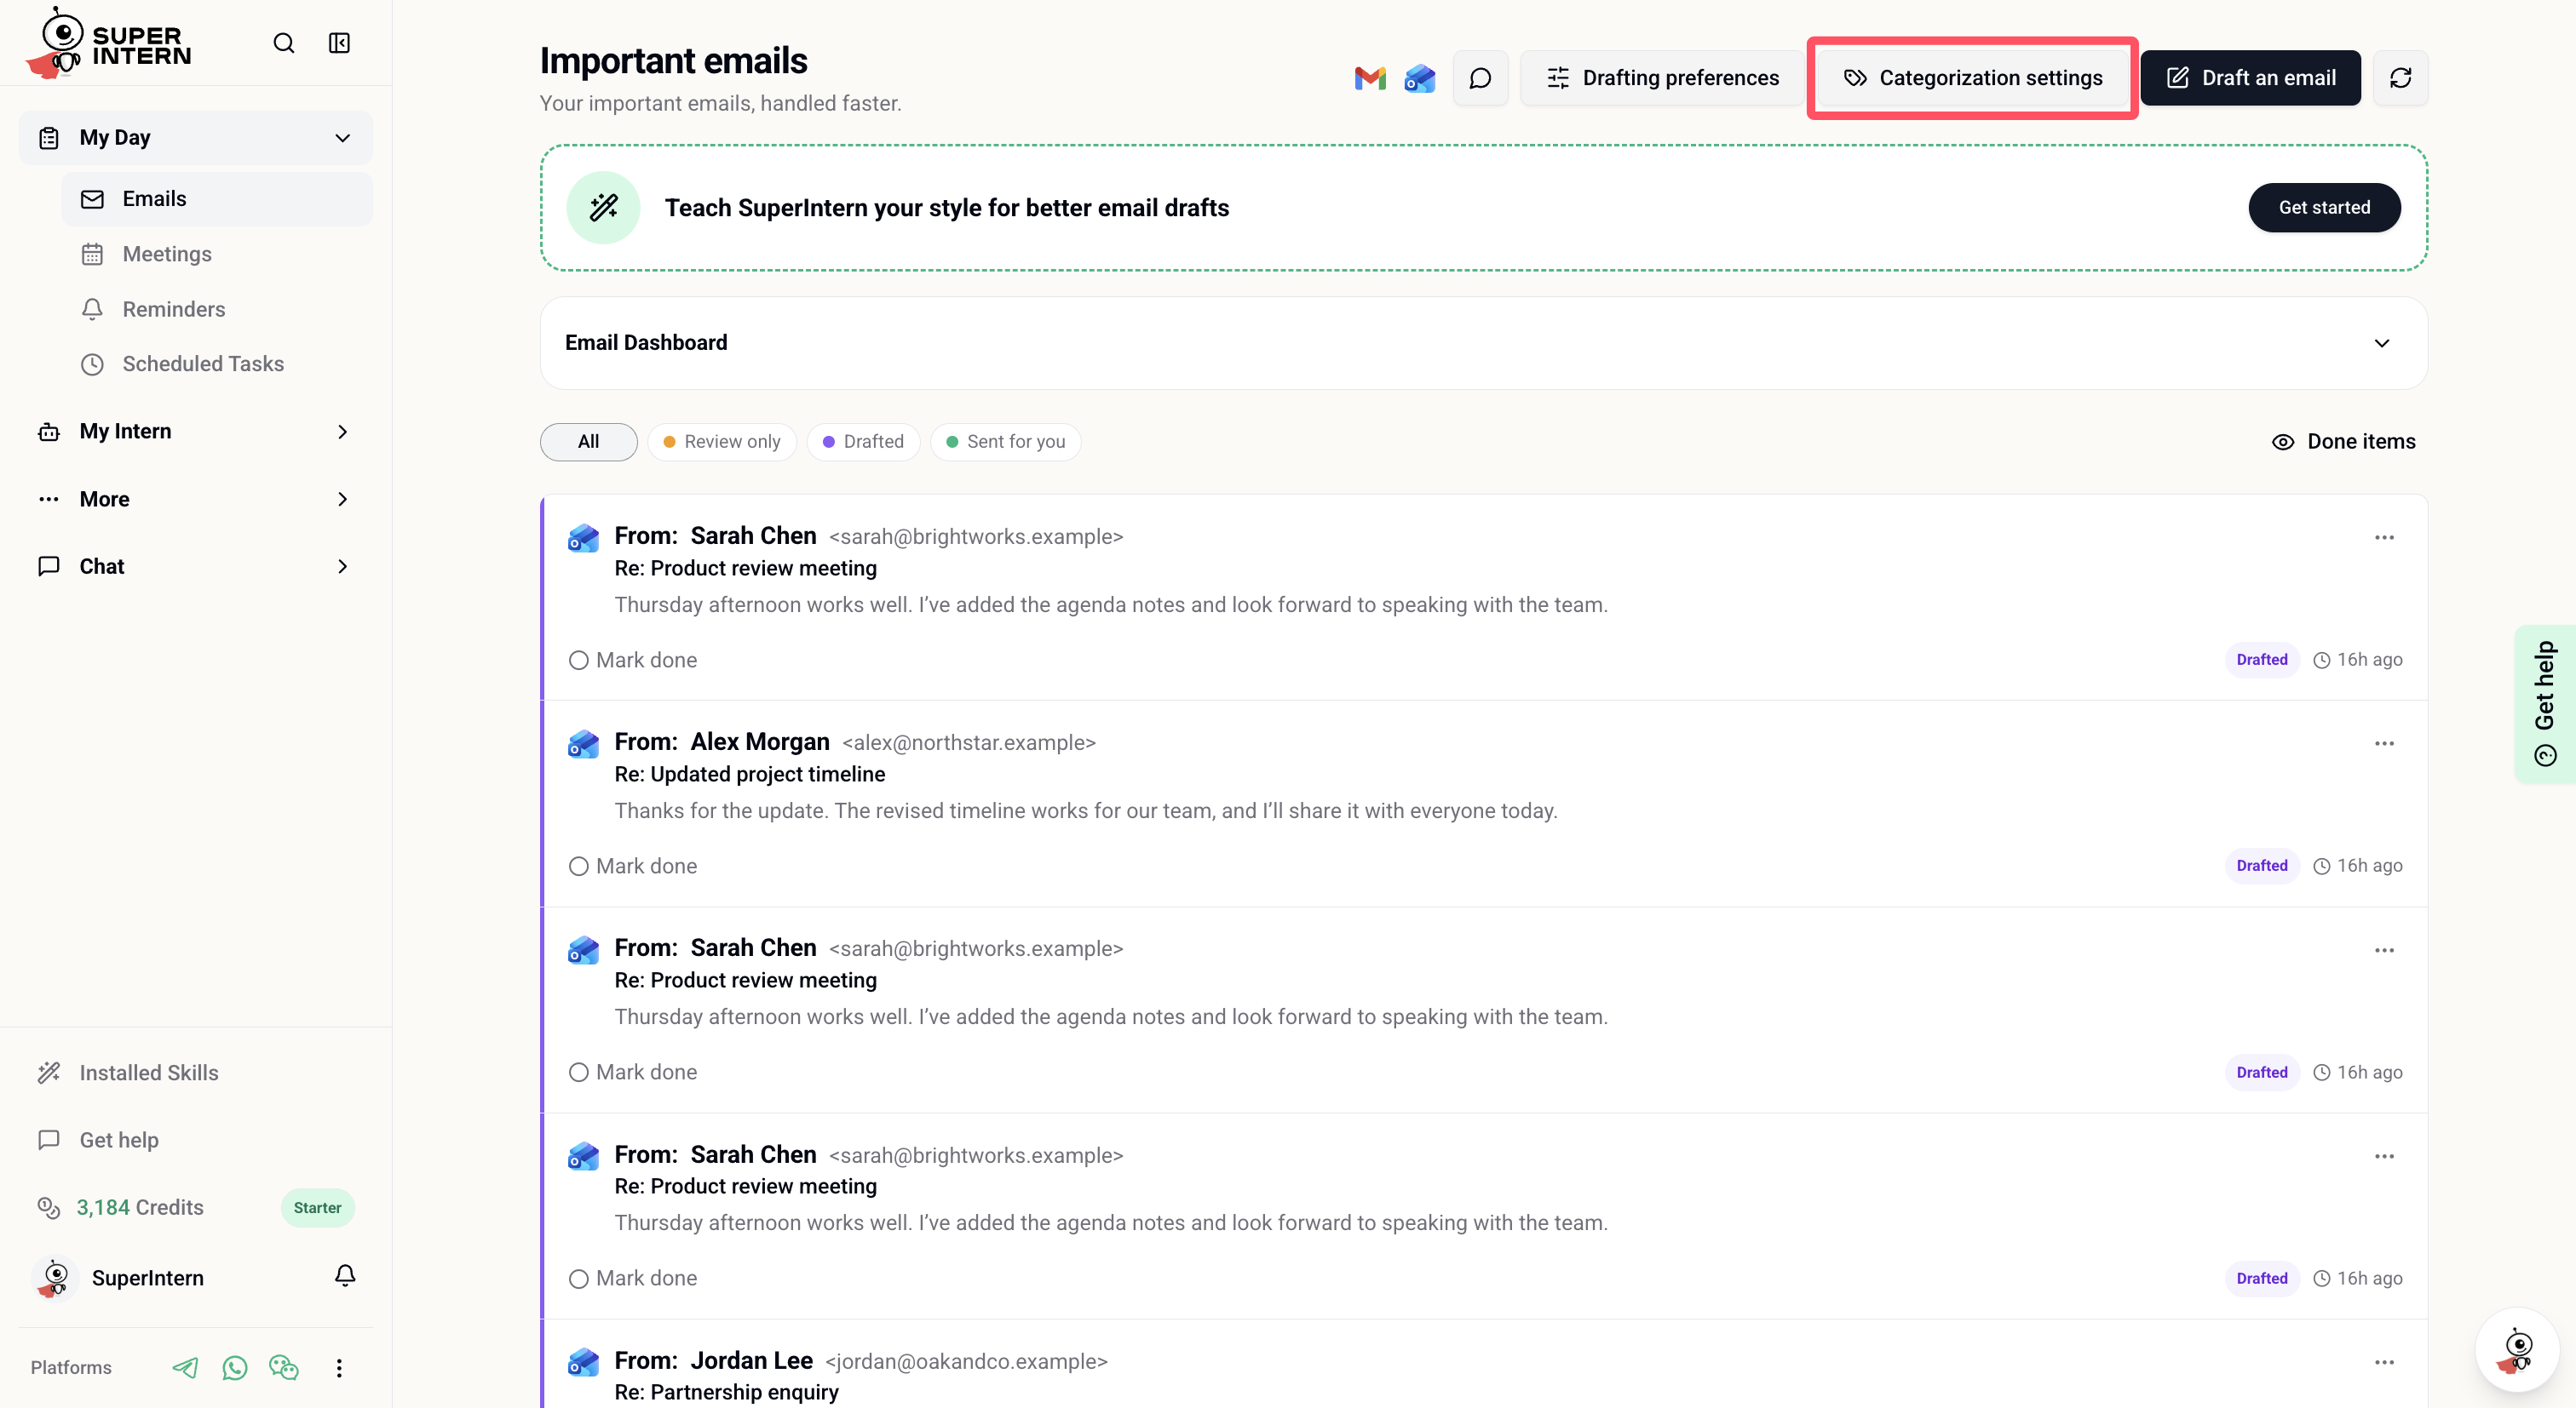
Task: Collapse the My Day section
Action: 196,138
